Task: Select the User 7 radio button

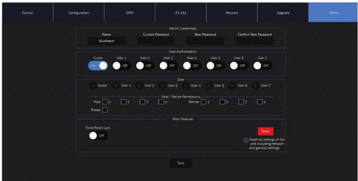Action: point(255,86)
